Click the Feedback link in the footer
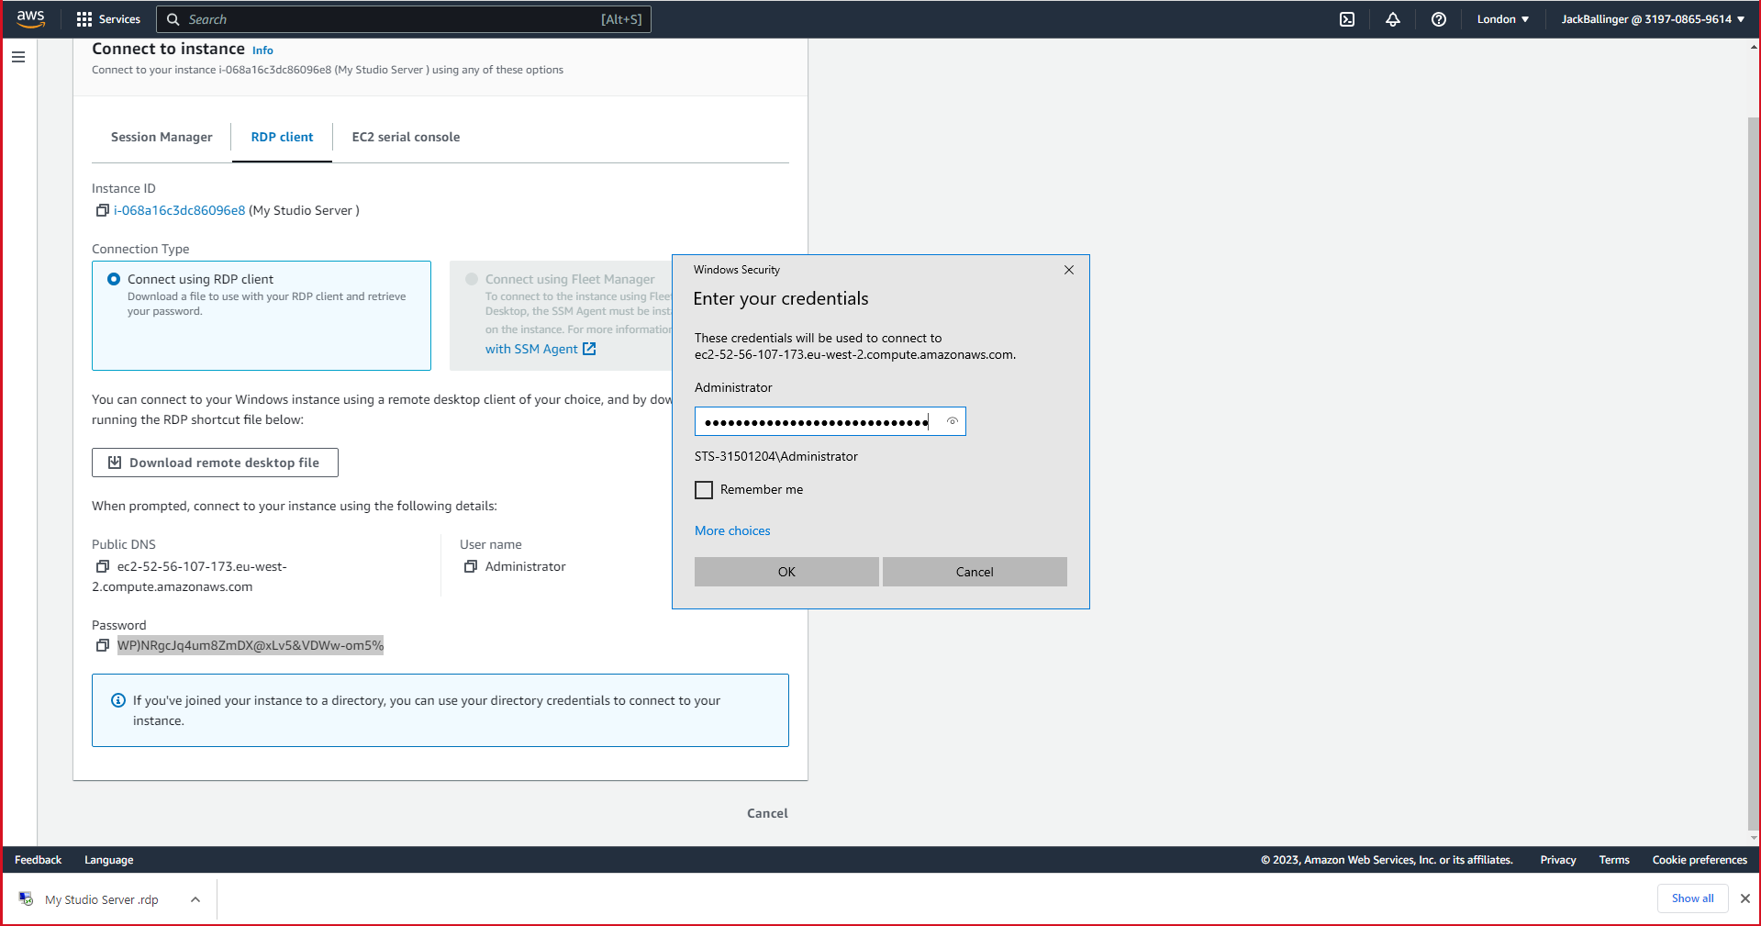 (38, 860)
